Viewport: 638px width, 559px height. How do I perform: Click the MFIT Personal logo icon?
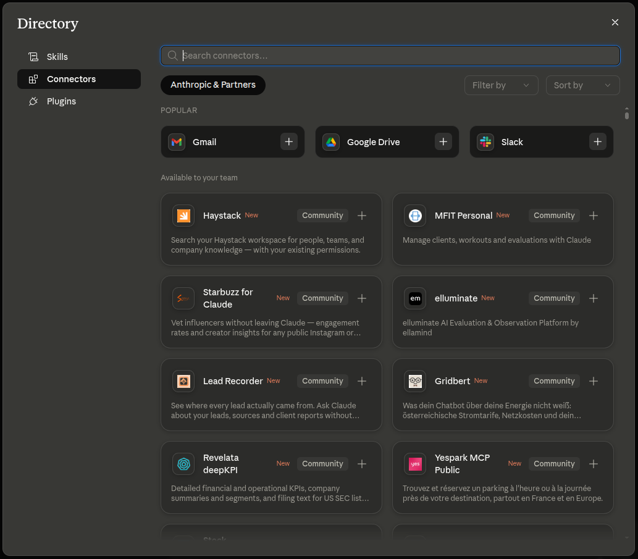pyautogui.click(x=415, y=216)
